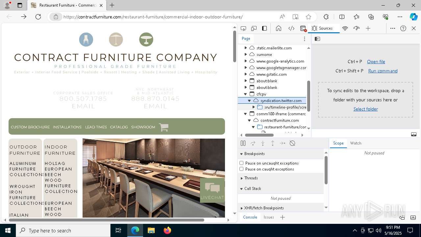The image size is (421, 237).
Task: Open the Network tool wifi icon
Action: point(345,28)
